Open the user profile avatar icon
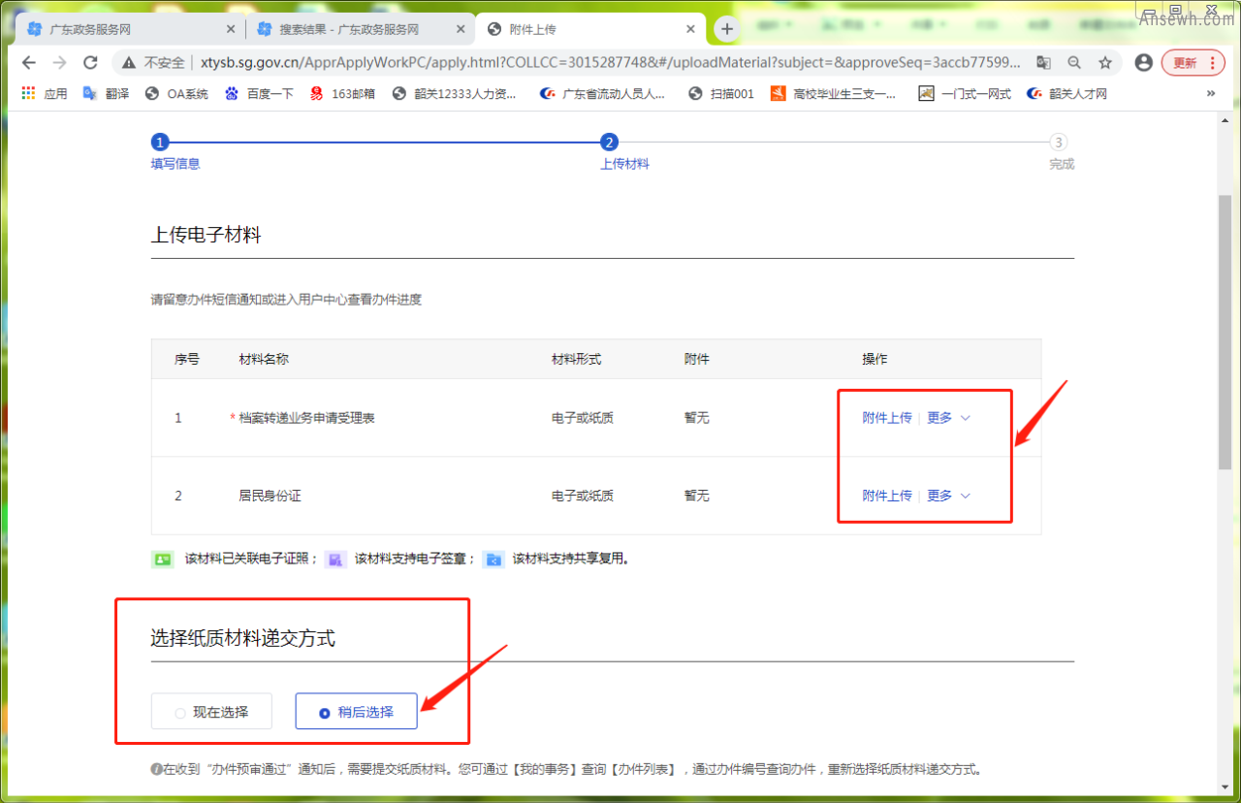The width and height of the screenshot is (1241, 803). pos(1144,63)
